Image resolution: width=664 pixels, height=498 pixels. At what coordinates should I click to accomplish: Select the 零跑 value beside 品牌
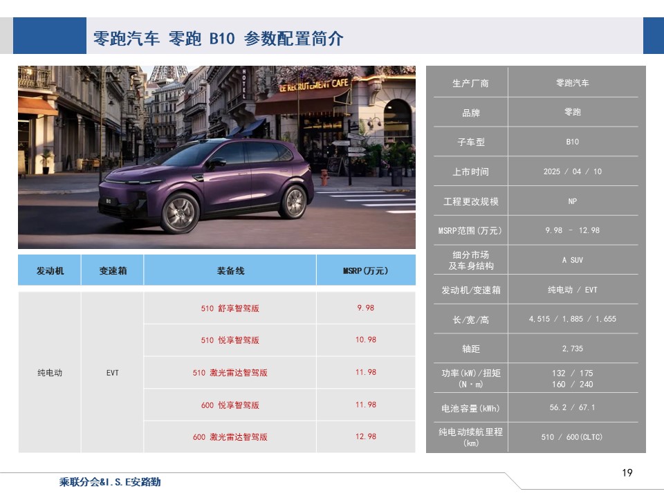click(x=572, y=112)
